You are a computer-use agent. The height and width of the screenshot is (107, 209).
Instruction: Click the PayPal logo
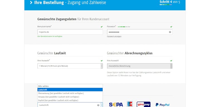click(x=162, y=105)
